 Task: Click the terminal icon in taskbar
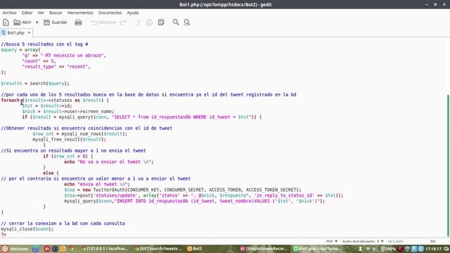[55, 249]
